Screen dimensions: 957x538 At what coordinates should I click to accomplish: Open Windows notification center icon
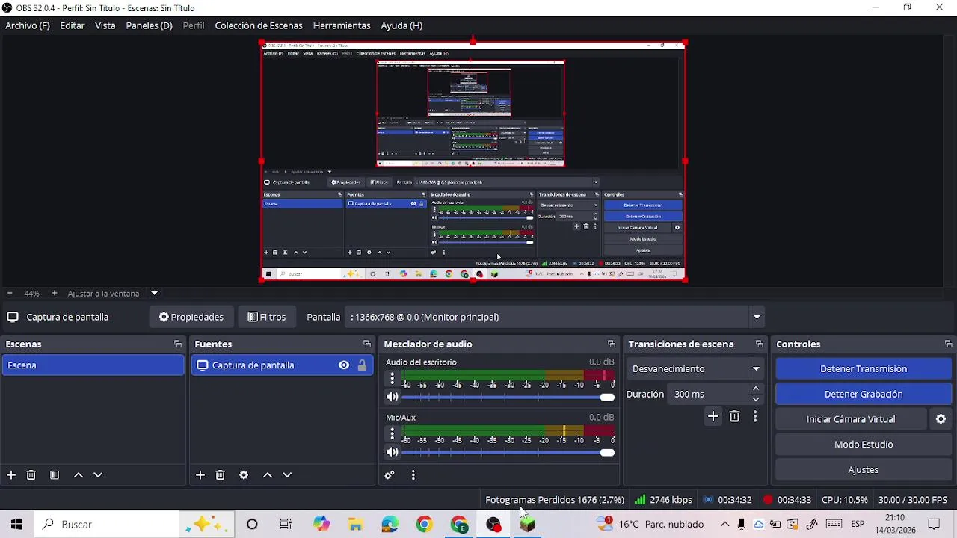pyautogui.click(x=934, y=525)
